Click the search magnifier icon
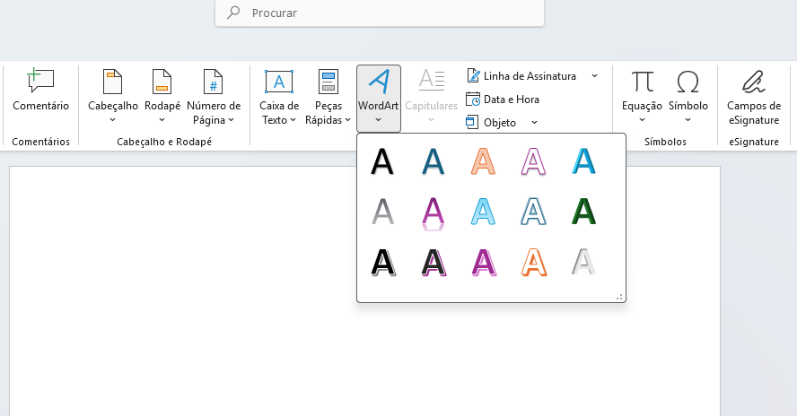This screenshot has height=416, width=797. coord(233,13)
